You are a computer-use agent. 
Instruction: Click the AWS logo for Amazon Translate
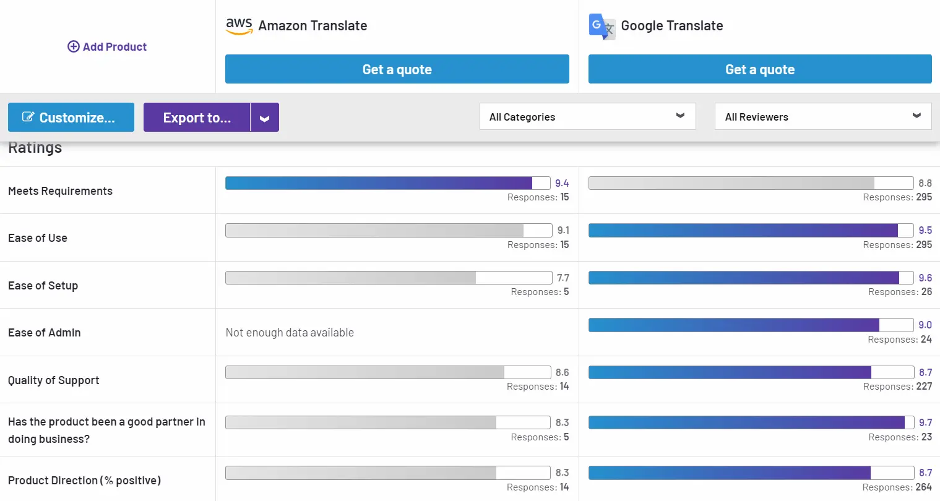239,26
